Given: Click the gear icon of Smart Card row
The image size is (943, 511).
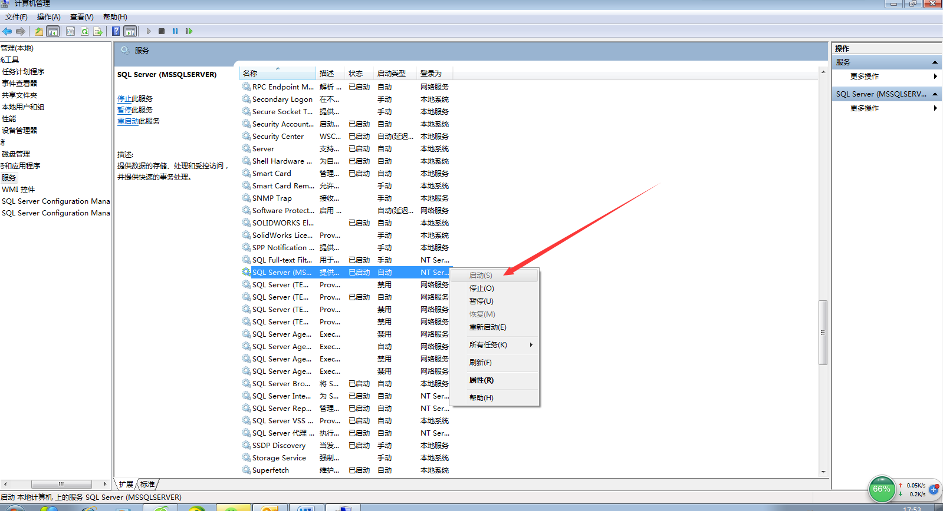Looking at the screenshot, I should point(247,173).
